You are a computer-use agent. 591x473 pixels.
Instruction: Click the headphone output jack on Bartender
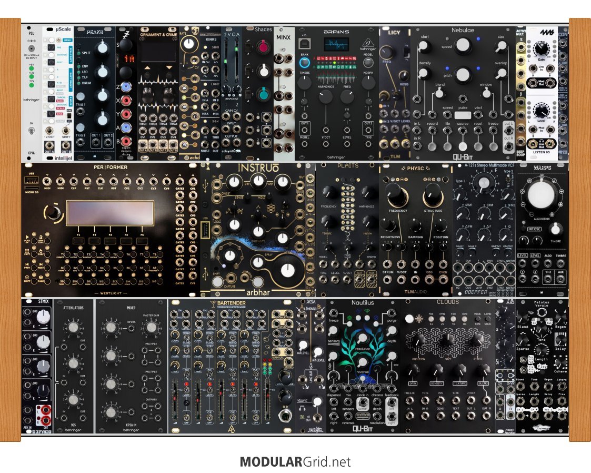click(x=285, y=415)
